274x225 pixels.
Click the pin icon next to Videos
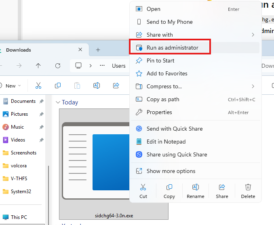coord(41,140)
